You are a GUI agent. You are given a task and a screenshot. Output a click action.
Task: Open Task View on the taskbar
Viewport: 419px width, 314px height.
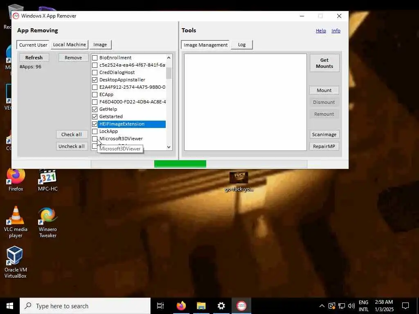(160, 306)
